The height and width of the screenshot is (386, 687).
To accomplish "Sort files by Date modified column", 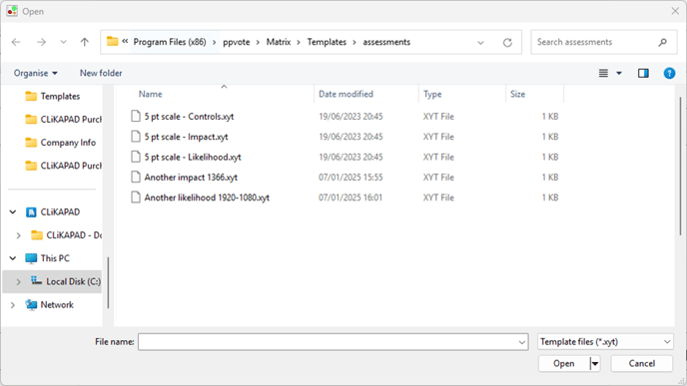I will click(345, 94).
